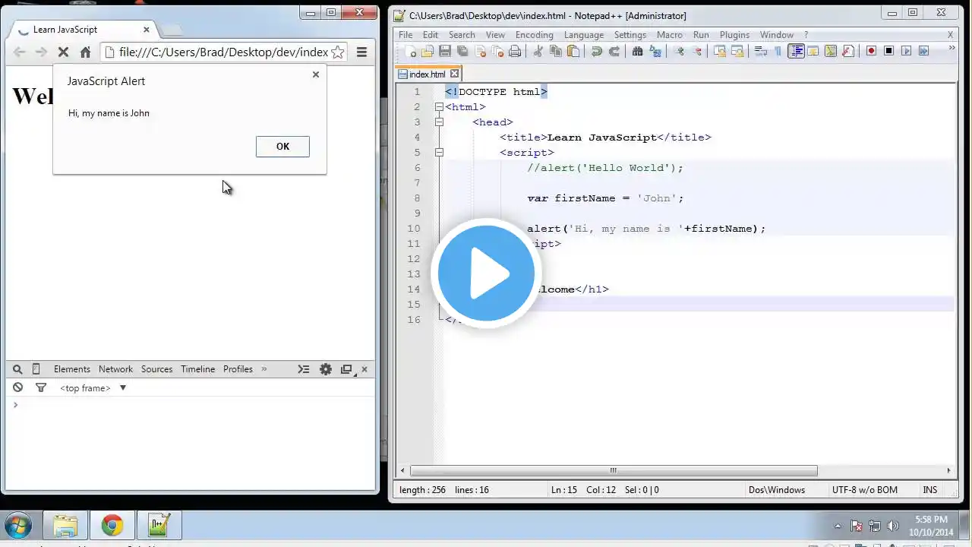The height and width of the screenshot is (547, 972).
Task: Change DevTools dock side icon
Action: pyautogui.click(x=347, y=369)
